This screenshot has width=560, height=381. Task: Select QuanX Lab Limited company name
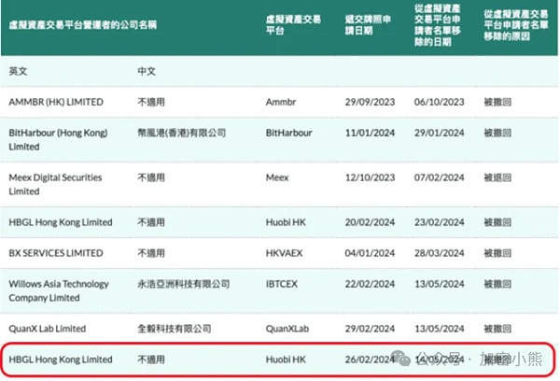[x=48, y=329]
